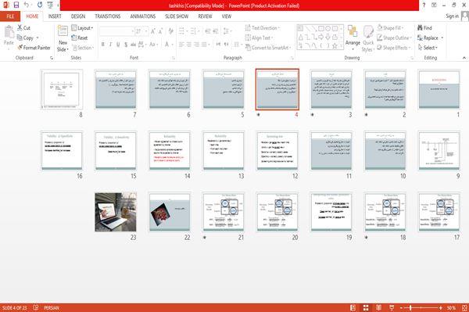Open the Shape Fill dropdown
The height and width of the screenshot is (312, 469).
tap(390, 28)
